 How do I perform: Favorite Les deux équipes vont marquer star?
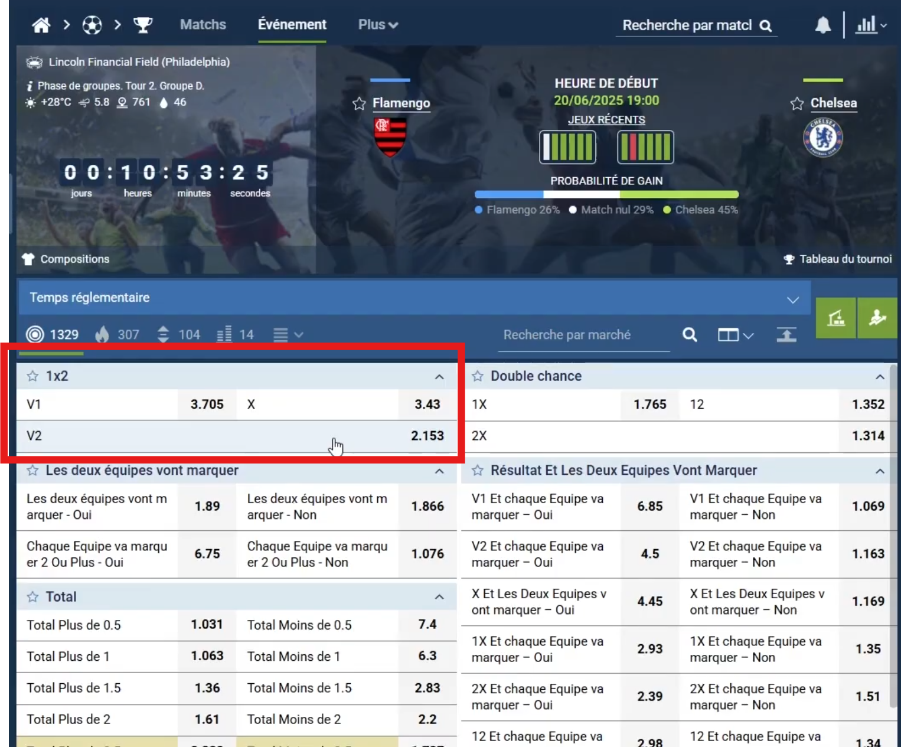(x=33, y=471)
